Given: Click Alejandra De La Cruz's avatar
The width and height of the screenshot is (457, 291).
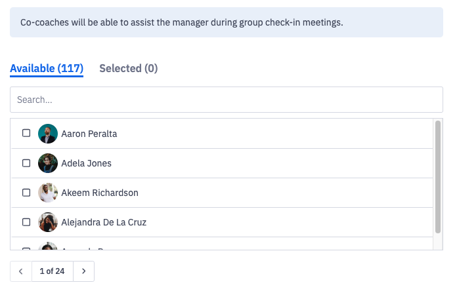Looking at the screenshot, I should click(48, 222).
